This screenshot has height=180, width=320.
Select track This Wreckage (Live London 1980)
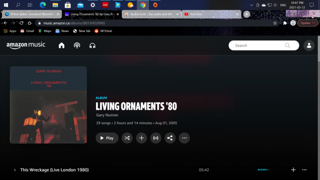pyautogui.click(x=54, y=170)
